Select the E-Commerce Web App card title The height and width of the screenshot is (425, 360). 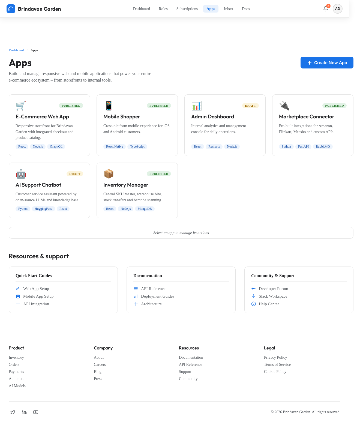(x=42, y=117)
